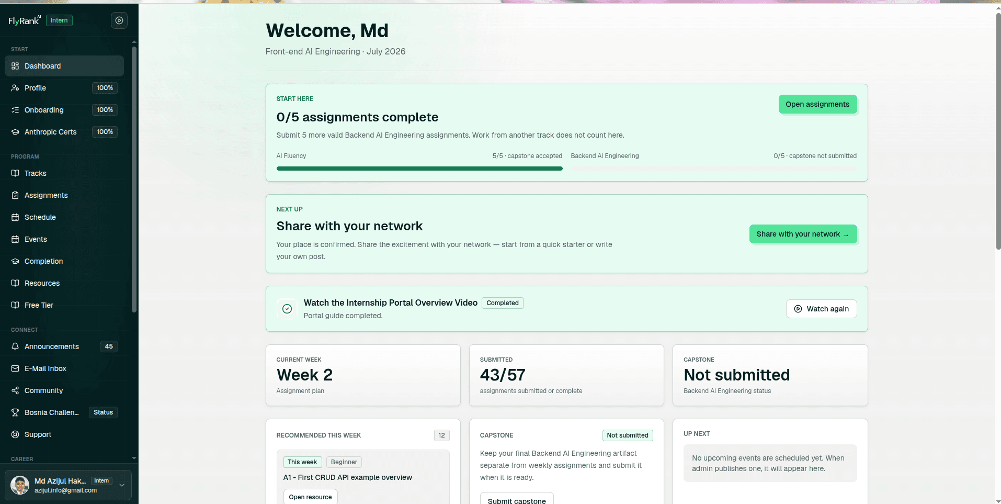
Task: Select Community in the sidebar
Action: pos(64,390)
